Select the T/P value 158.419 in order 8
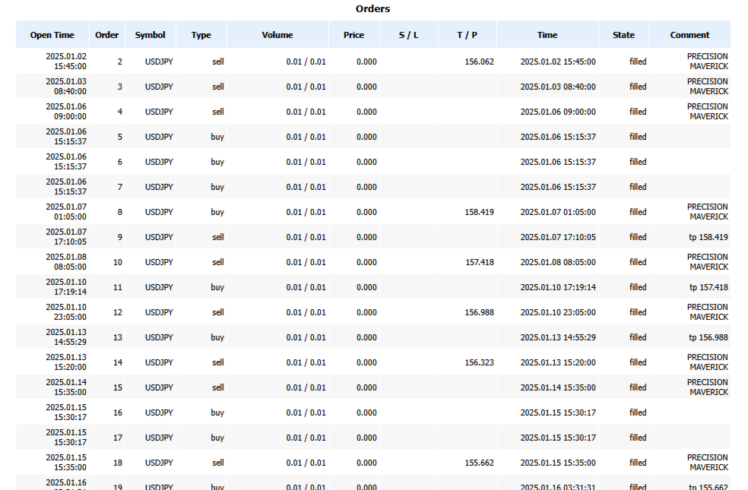This screenshot has height=490, width=748. click(479, 212)
